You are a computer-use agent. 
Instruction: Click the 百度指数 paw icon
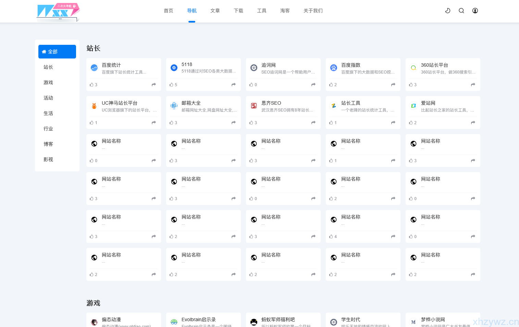click(334, 68)
